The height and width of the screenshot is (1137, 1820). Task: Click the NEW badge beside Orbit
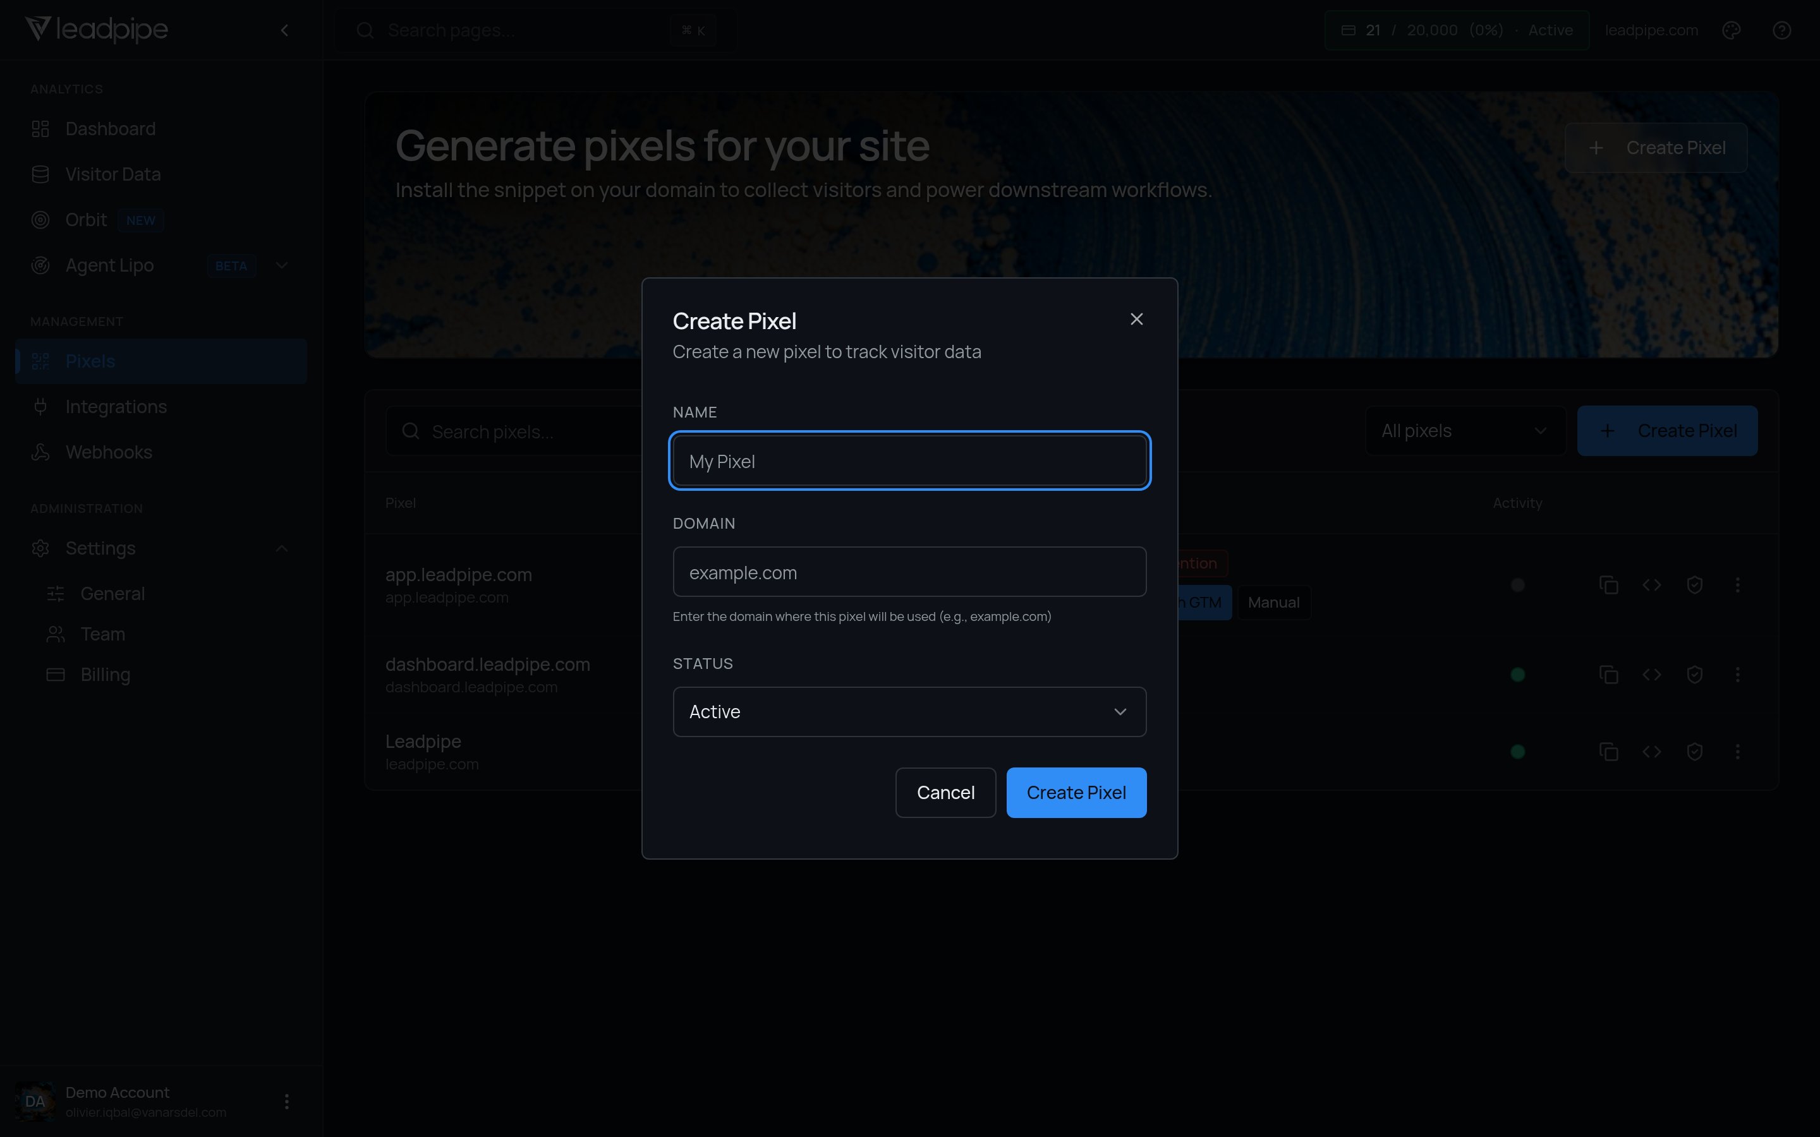pos(141,220)
